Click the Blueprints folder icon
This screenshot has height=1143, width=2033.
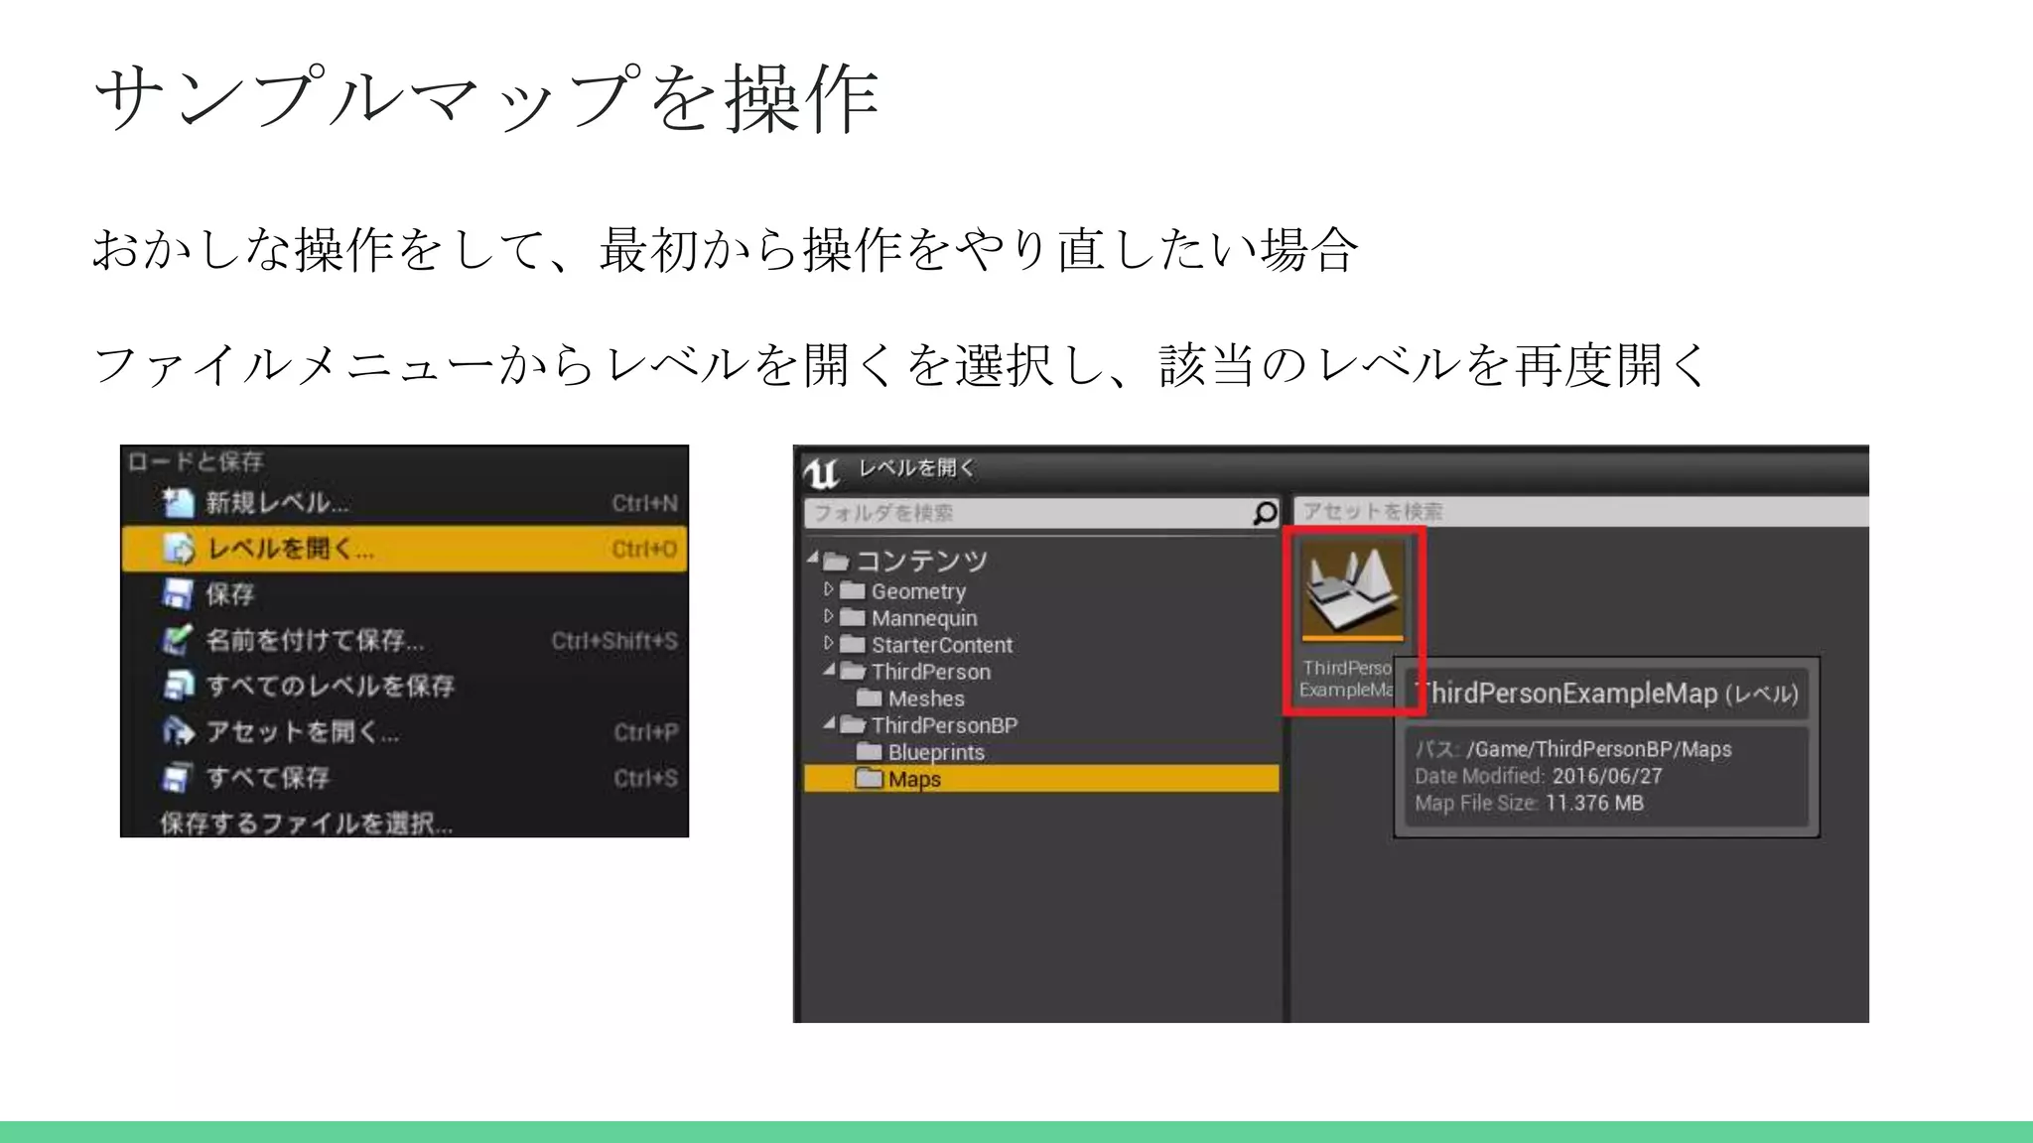click(x=870, y=751)
